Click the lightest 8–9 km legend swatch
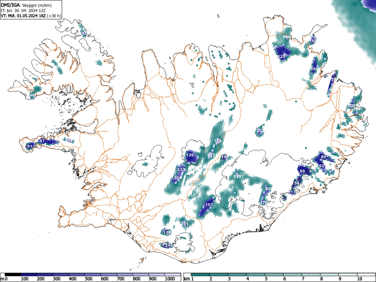The width and height of the screenshot is (376, 282). click(x=329, y=274)
